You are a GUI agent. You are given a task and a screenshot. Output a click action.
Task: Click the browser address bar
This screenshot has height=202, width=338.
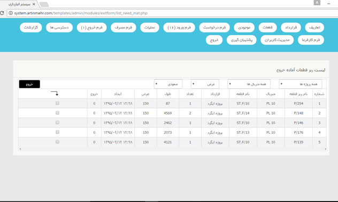[172, 13]
